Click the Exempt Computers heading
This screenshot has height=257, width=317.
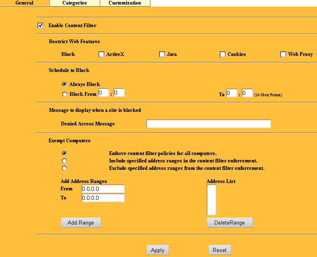[x=69, y=141]
